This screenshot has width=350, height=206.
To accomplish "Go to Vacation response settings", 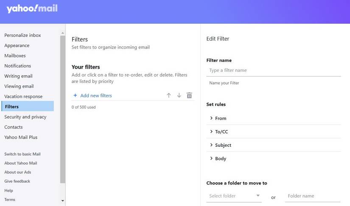I will click(x=23, y=96).
